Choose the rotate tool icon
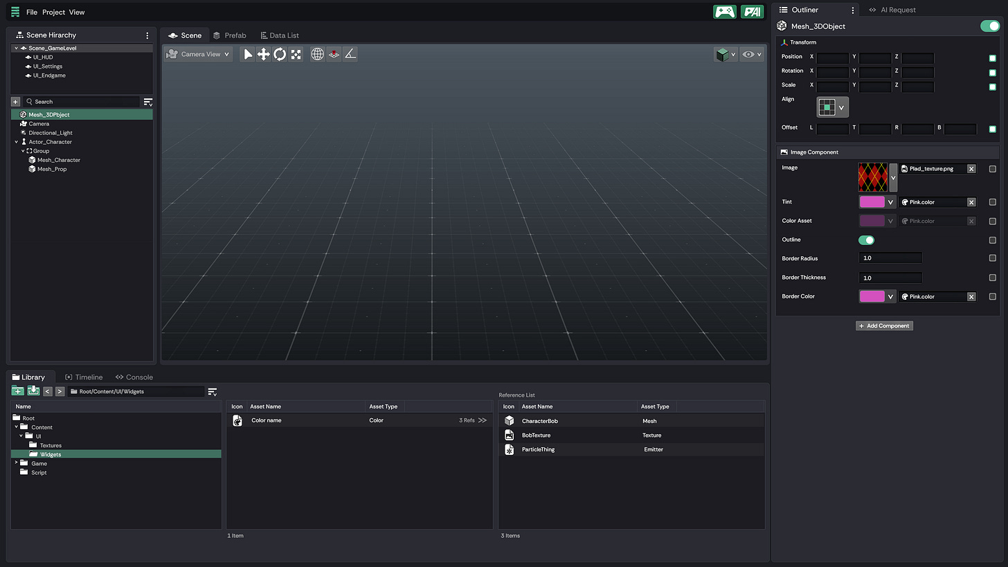The height and width of the screenshot is (567, 1008). [280, 54]
